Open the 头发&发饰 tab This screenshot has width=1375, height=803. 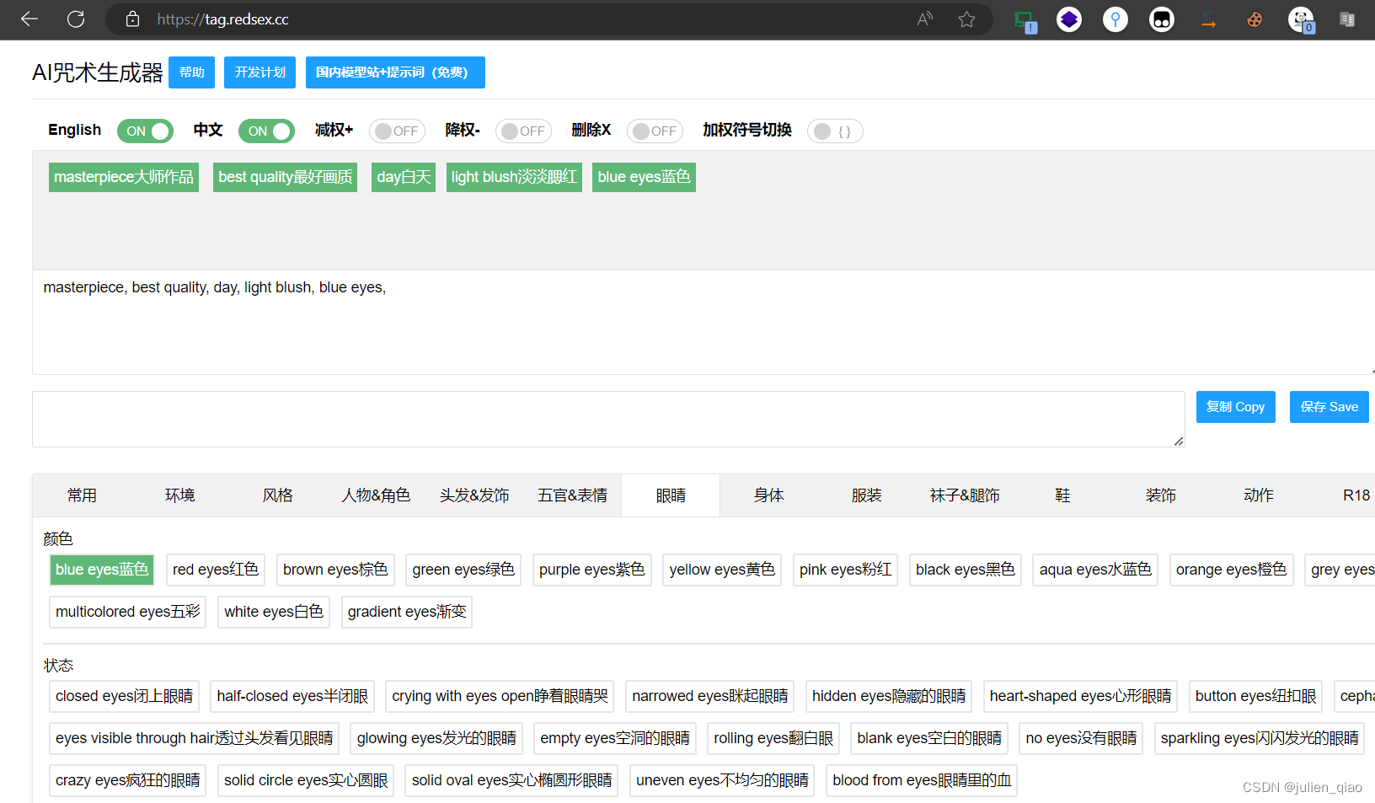coord(474,495)
